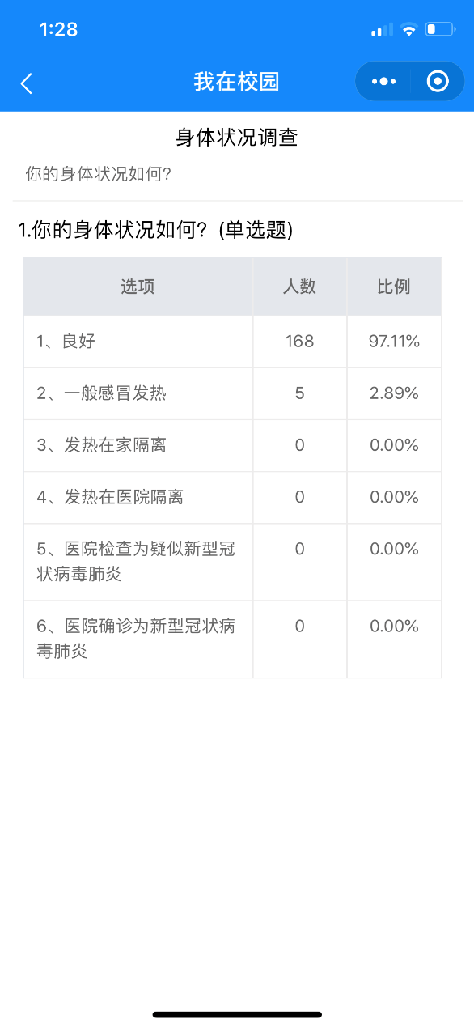Tap the back arrow icon

tap(27, 83)
